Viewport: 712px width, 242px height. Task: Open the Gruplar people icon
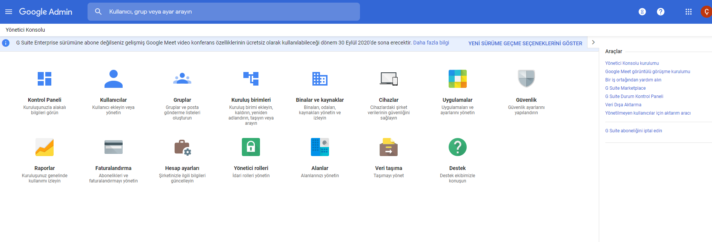182,78
